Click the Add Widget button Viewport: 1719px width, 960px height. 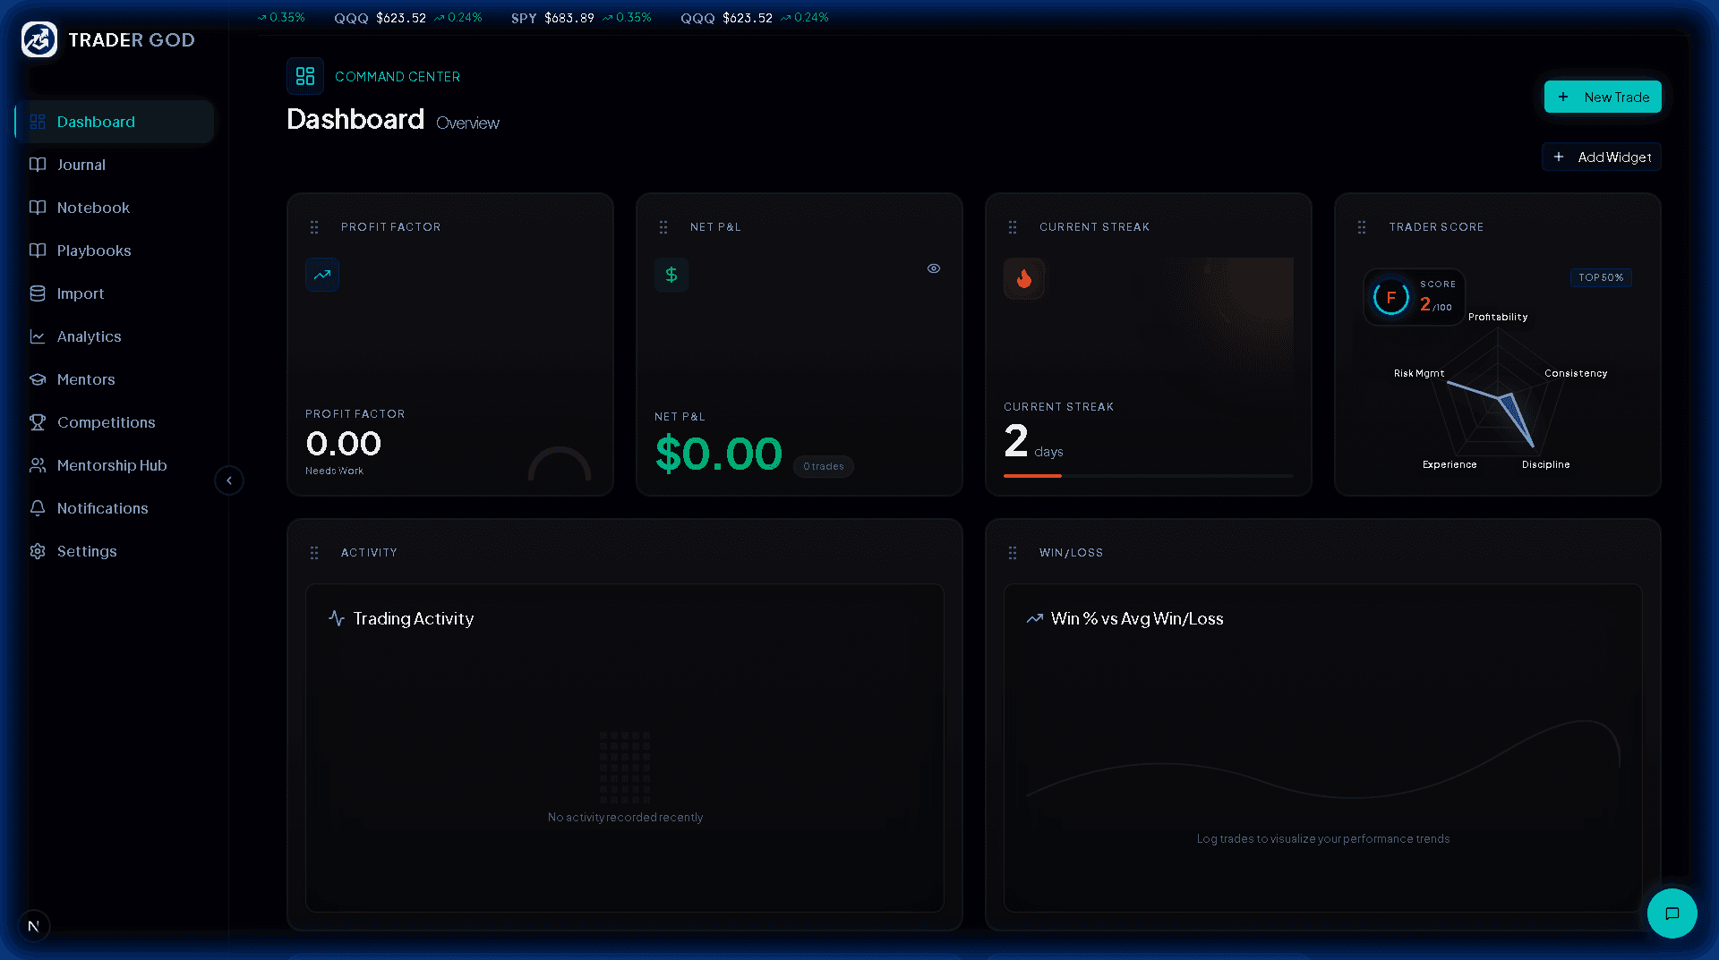(x=1602, y=157)
